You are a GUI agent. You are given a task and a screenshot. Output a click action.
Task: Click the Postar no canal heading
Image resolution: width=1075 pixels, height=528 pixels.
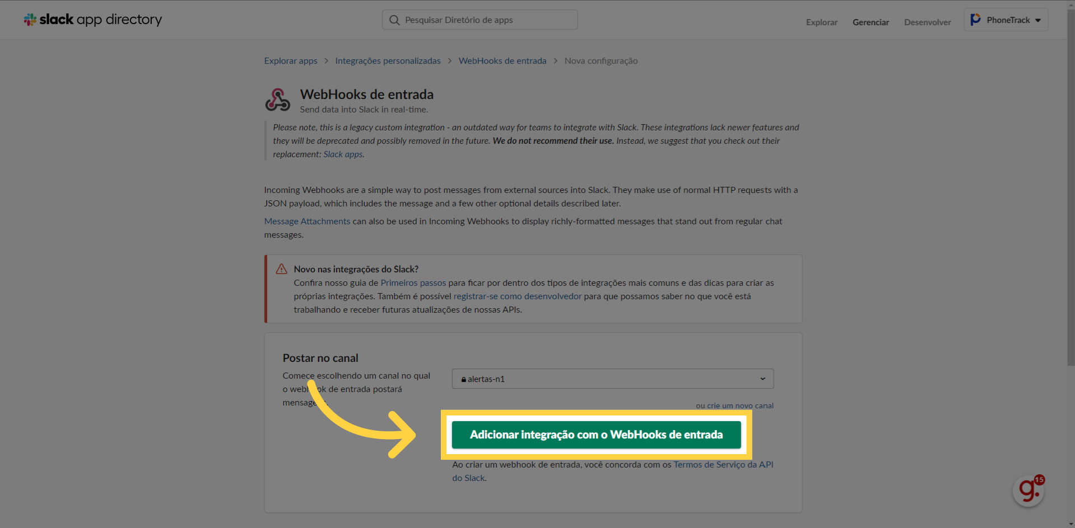(320, 358)
